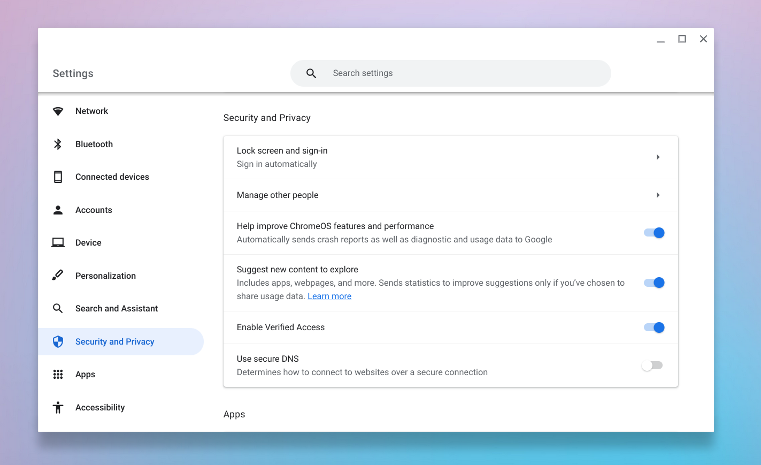
Task: Select Personalization in the sidebar
Action: [121, 276]
